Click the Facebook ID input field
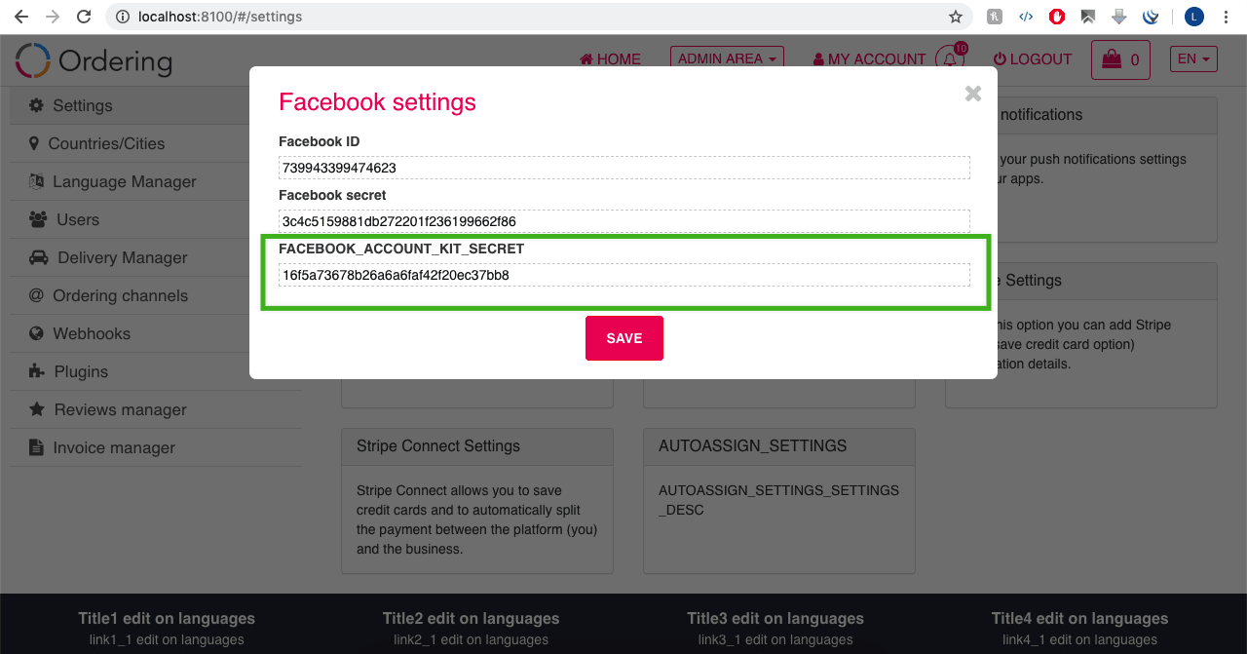 (x=624, y=168)
